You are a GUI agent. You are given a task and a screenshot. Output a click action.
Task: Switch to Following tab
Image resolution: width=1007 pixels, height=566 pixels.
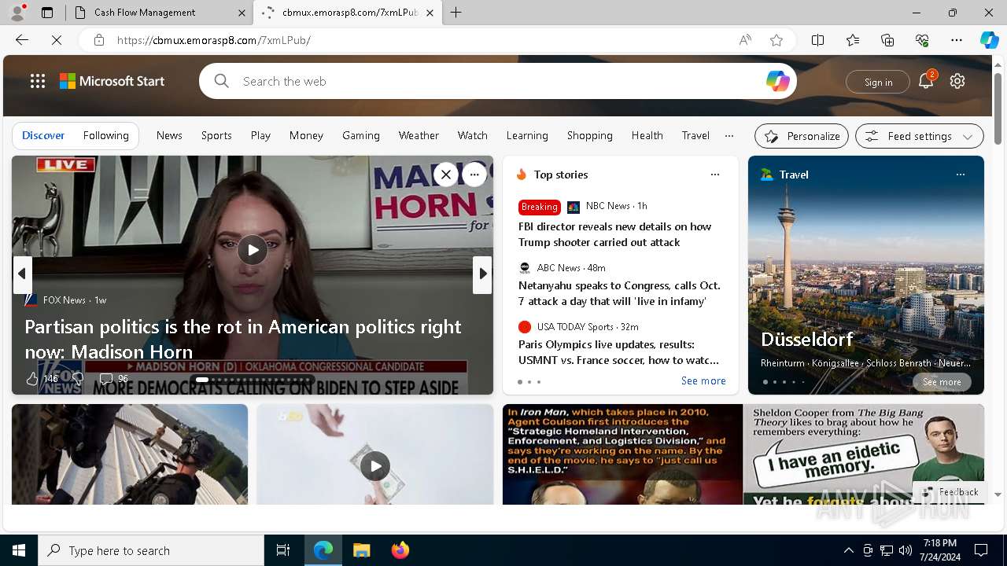pyautogui.click(x=105, y=135)
